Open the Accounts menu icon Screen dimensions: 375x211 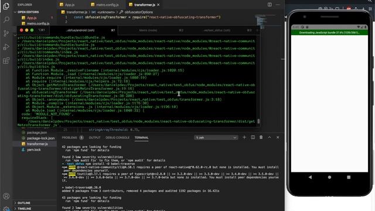pyautogui.click(x=6, y=196)
